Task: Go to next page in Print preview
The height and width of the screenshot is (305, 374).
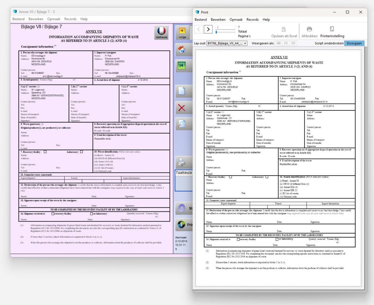Action: [x=208, y=29]
